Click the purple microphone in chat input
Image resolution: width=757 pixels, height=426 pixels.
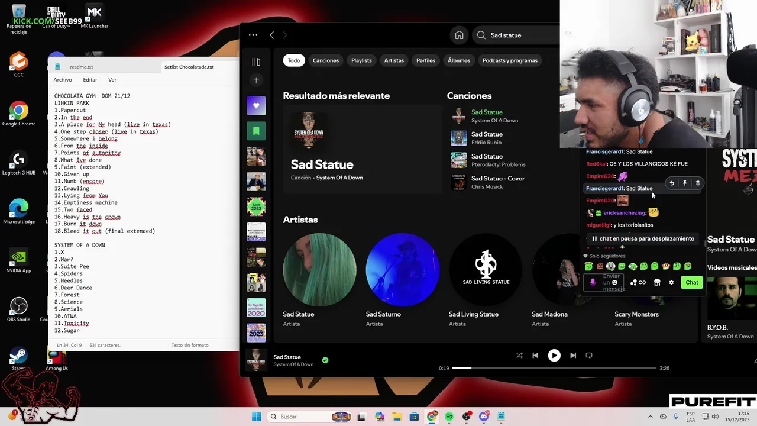(x=593, y=283)
